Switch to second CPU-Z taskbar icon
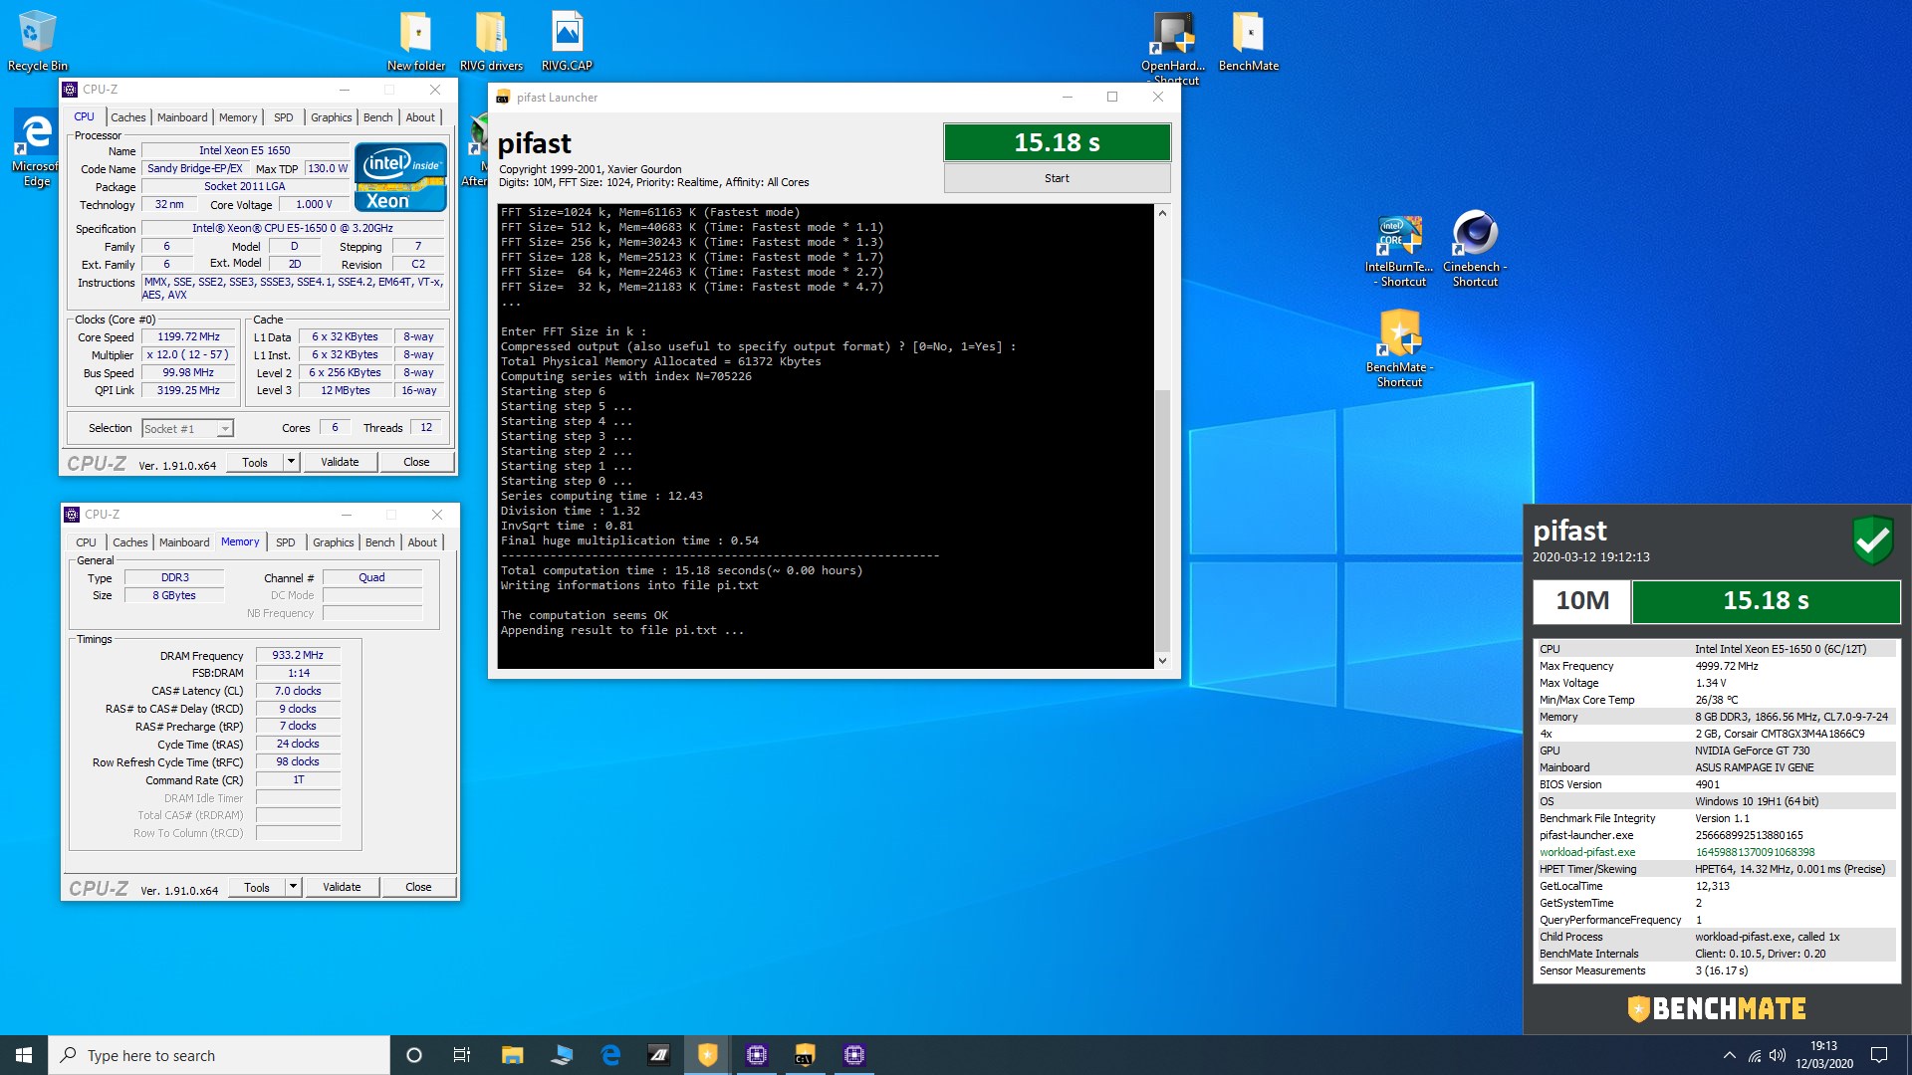The width and height of the screenshot is (1912, 1075). point(853,1055)
